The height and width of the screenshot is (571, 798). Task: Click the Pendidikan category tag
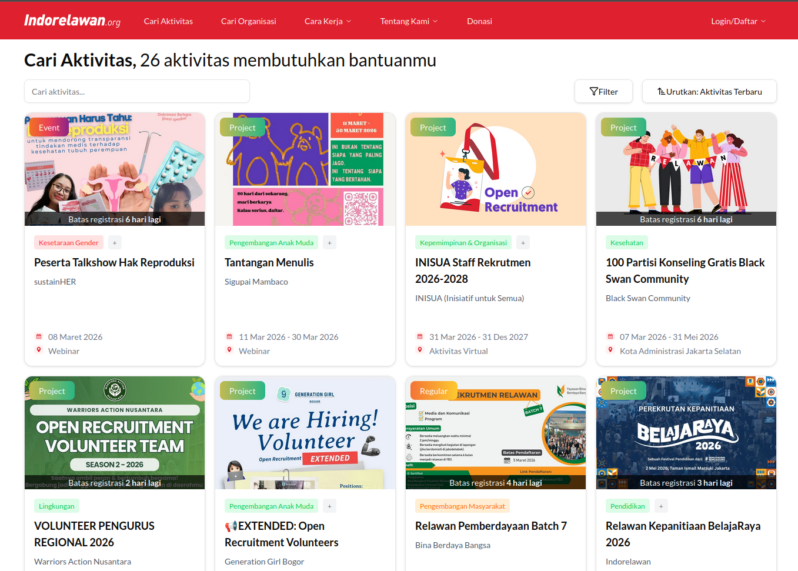coord(627,506)
